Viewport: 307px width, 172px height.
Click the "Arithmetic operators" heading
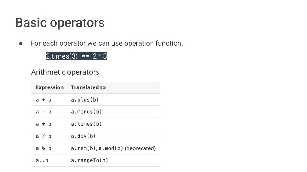click(x=65, y=72)
